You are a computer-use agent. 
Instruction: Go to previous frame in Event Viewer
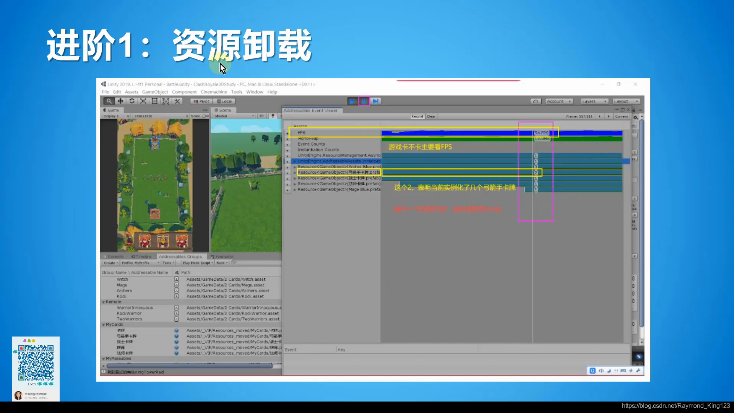tap(599, 116)
